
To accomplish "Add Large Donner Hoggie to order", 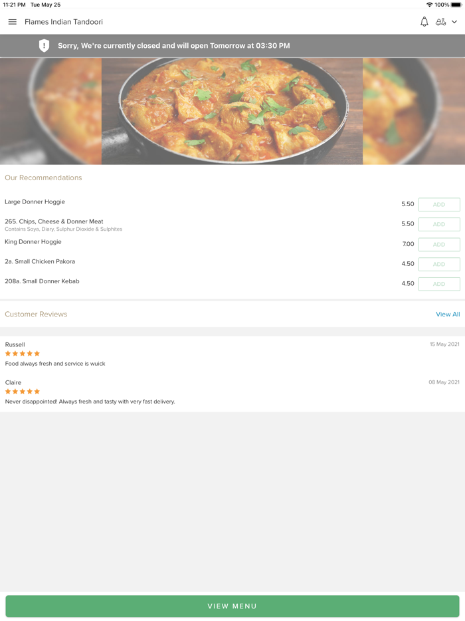I will (x=439, y=204).
